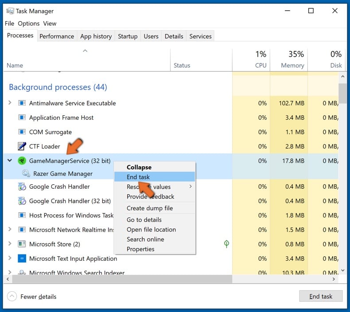Click the horizontal scrollbar right arrow
350x312 pixels.
pyautogui.click(x=334, y=279)
